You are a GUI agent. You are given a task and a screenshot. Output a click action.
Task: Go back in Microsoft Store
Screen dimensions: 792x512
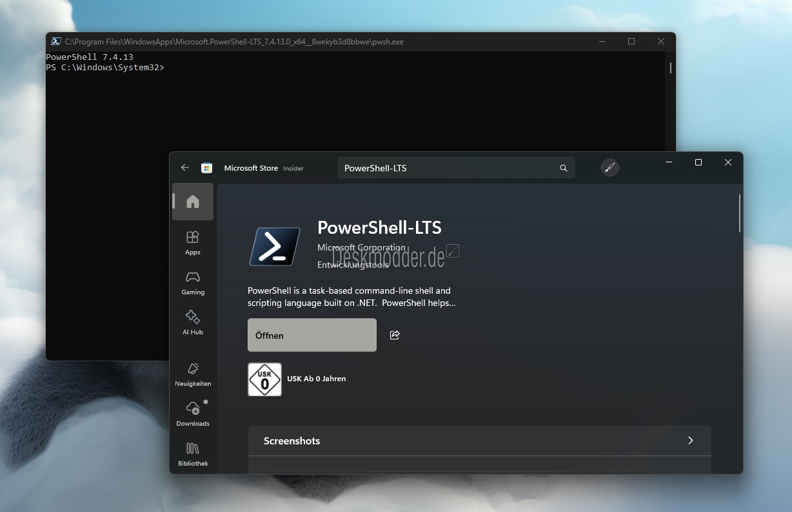click(x=185, y=167)
